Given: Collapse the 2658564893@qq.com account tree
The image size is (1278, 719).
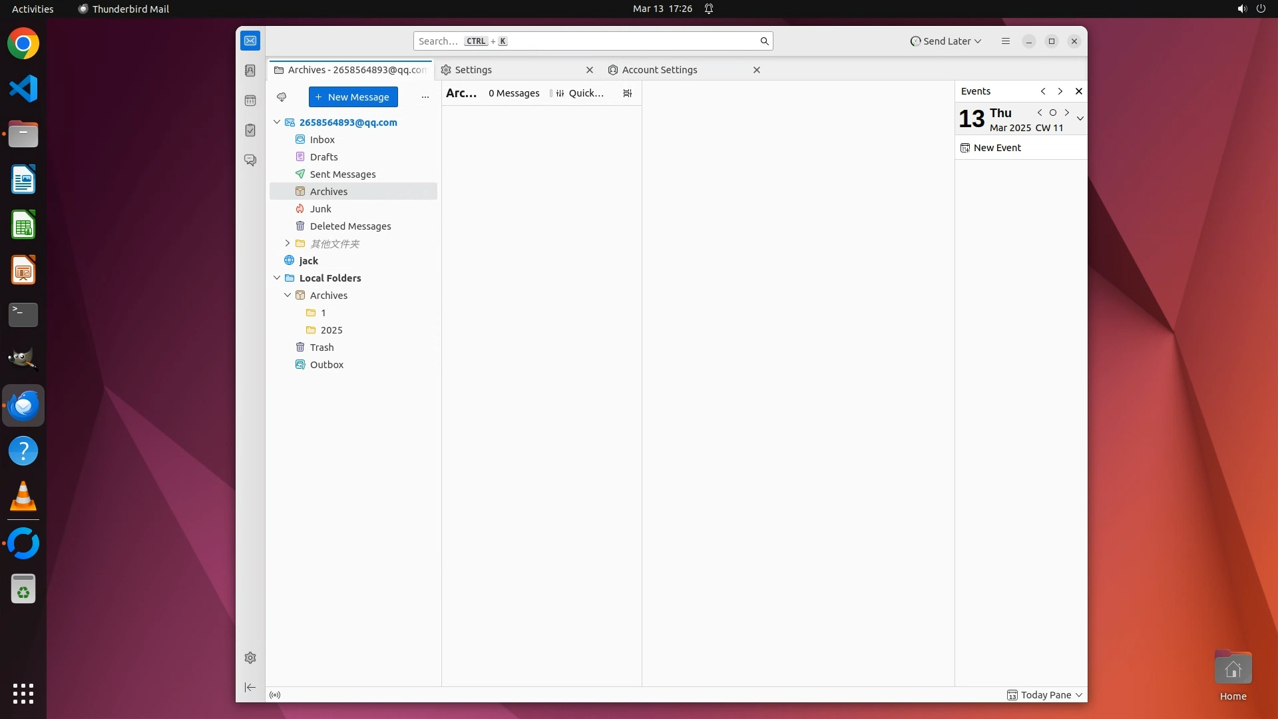Looking at the screenshot, I should [x=277, y=122].
